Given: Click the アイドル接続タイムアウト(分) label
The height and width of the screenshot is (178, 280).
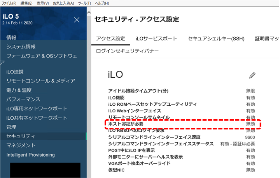Looking at the screenshot, I should click(138, 91).
